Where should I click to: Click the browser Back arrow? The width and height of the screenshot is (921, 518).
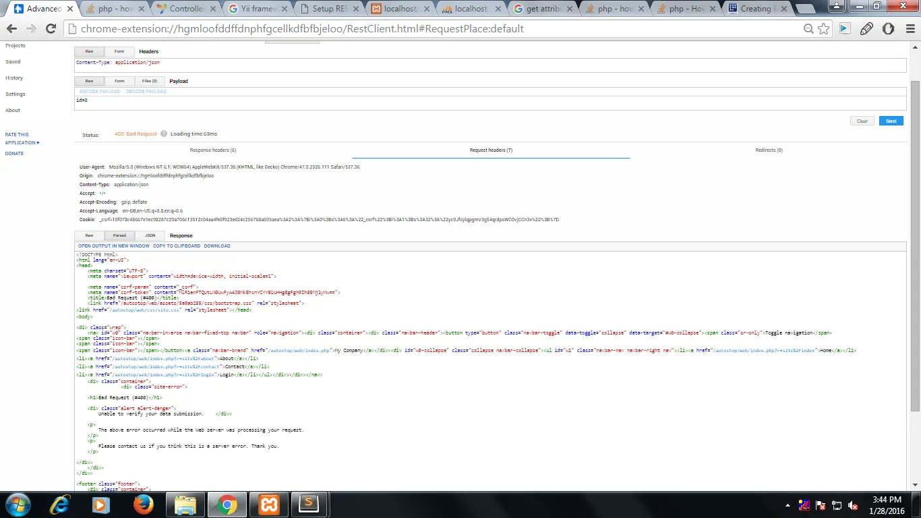12,29
